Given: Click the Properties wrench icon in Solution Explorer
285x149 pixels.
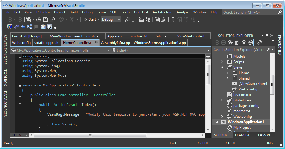Looking at the screenshot, I should [x=259, y=42].
